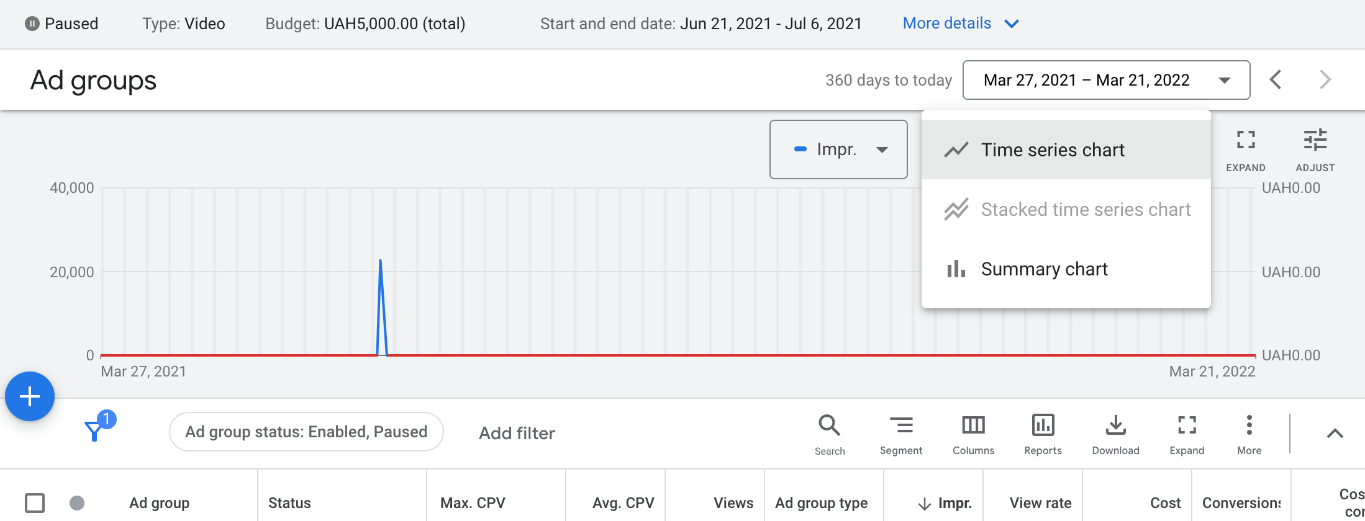The image size is (1365, 521).
Task: Click the blue plus create button
Action: (30, 396)
